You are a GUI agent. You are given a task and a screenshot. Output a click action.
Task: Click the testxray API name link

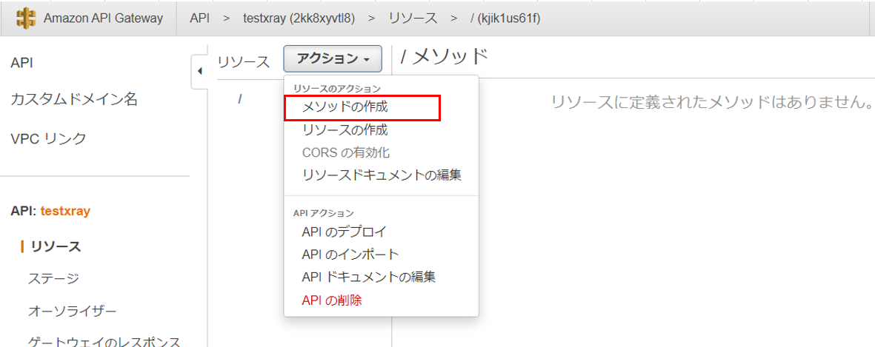click(x=65, y=211)
